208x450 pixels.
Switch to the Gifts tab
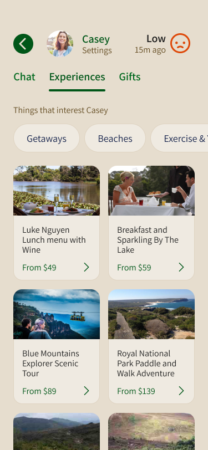[130, 77]
